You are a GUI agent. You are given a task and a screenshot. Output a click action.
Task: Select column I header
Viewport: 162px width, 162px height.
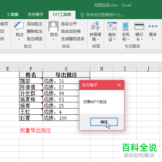tap(125, 69)
